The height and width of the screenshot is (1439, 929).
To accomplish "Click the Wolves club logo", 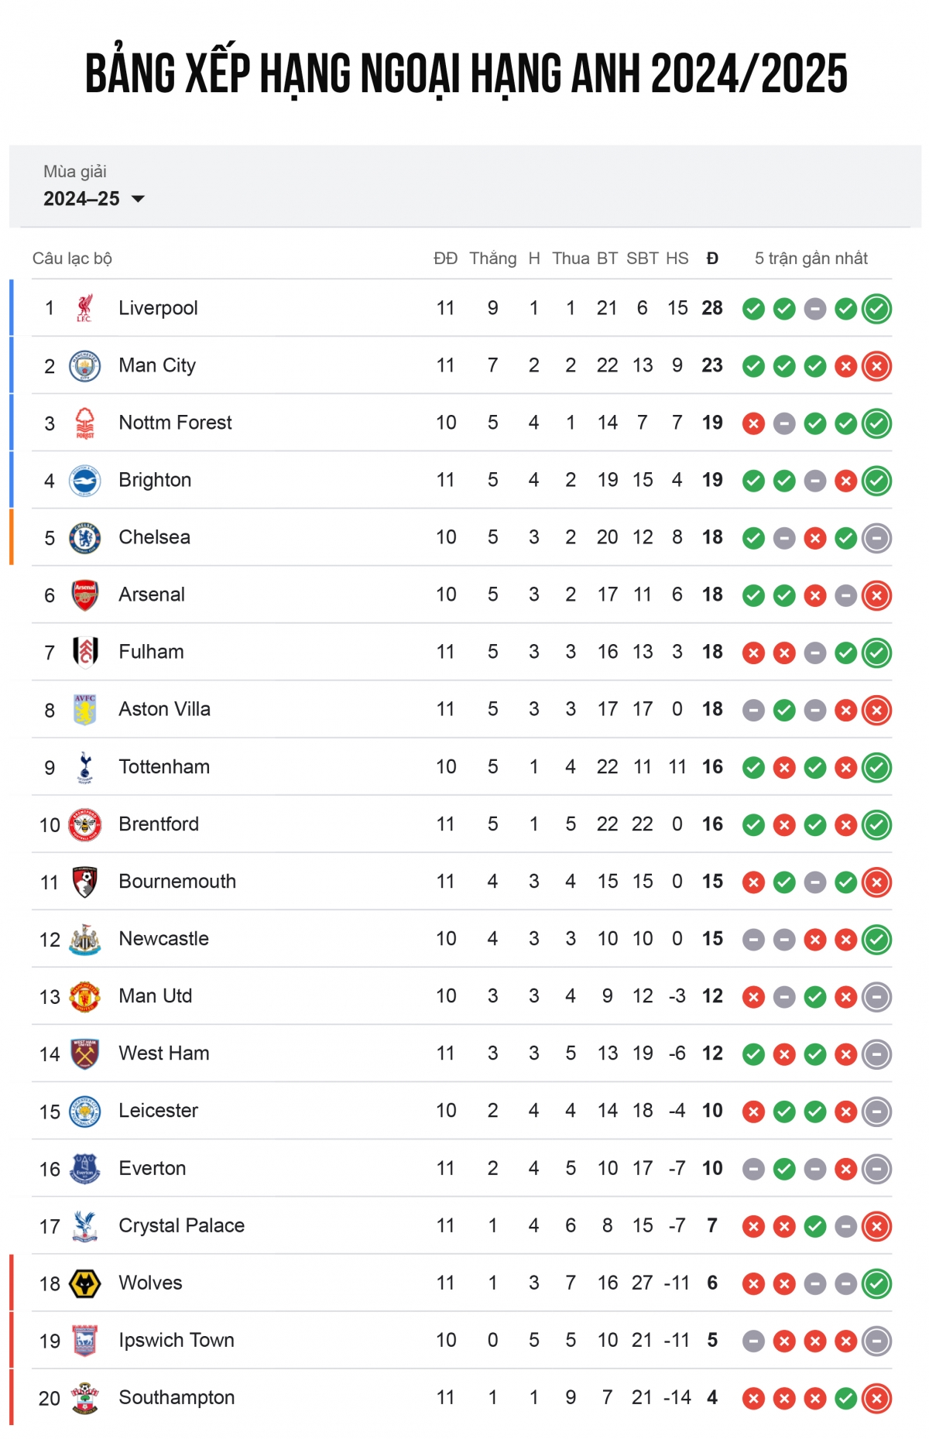I will tap(84, 1283).
